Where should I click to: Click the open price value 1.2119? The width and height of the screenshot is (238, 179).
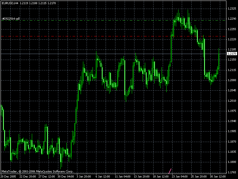coord(24,3)
